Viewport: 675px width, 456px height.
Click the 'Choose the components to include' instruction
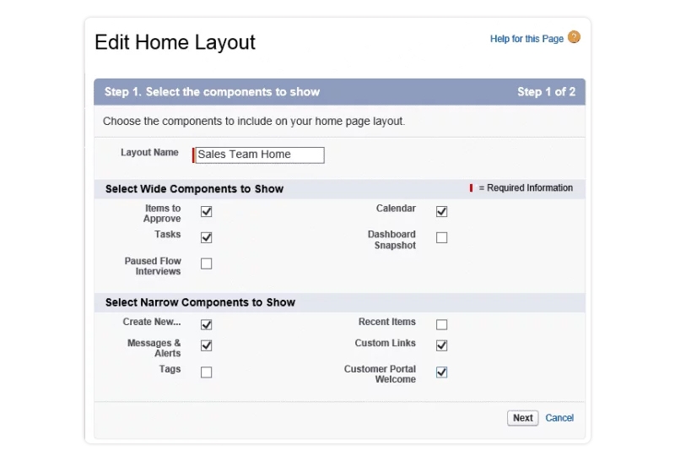pos(254,121)
